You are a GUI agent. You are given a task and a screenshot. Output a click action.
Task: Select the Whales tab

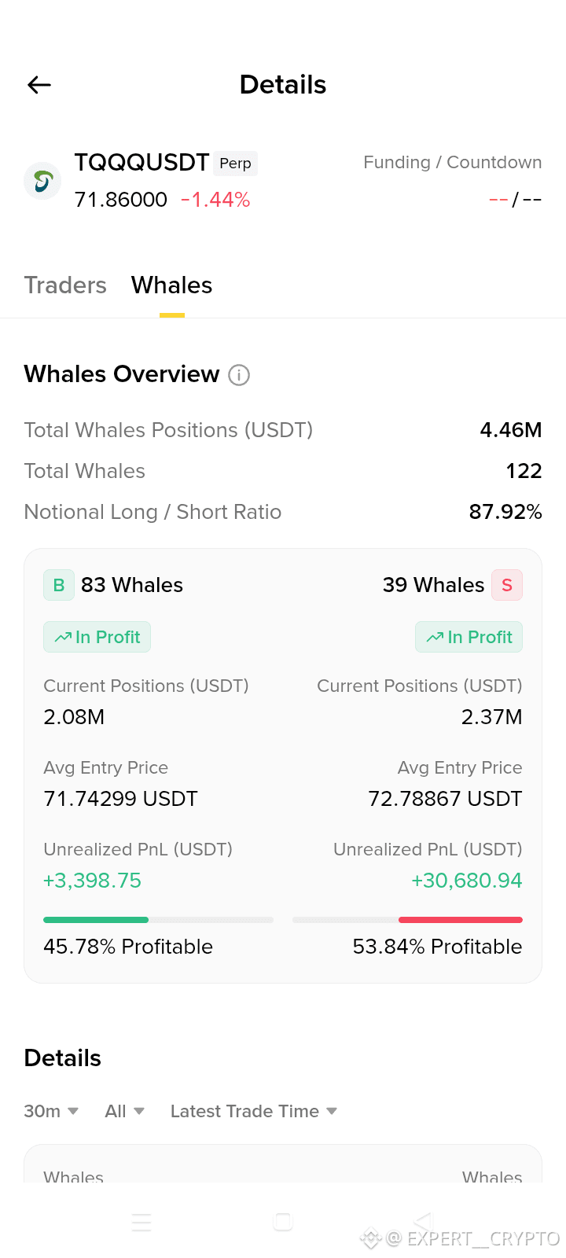click(172, 285)
